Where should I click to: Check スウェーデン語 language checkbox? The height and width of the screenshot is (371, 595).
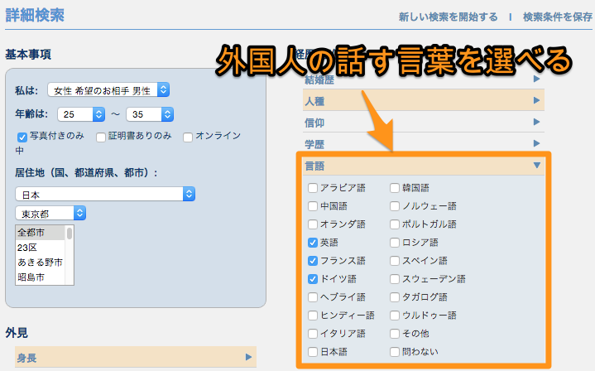coord(395,279)
